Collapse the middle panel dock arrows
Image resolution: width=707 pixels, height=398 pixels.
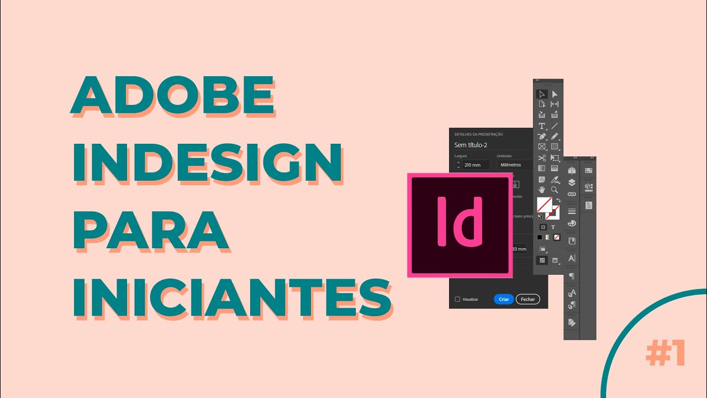[575, 158]
